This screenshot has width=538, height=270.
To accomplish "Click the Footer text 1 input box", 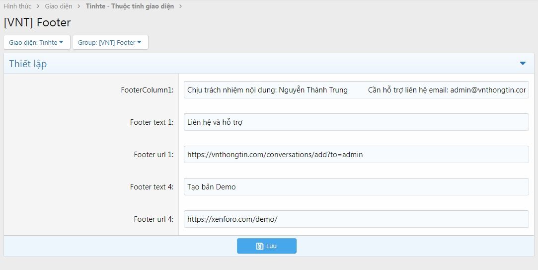I will click(x=356, y=122).
